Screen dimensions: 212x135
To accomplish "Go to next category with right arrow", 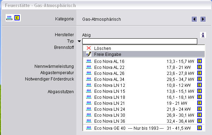I will tap(203, 19).
